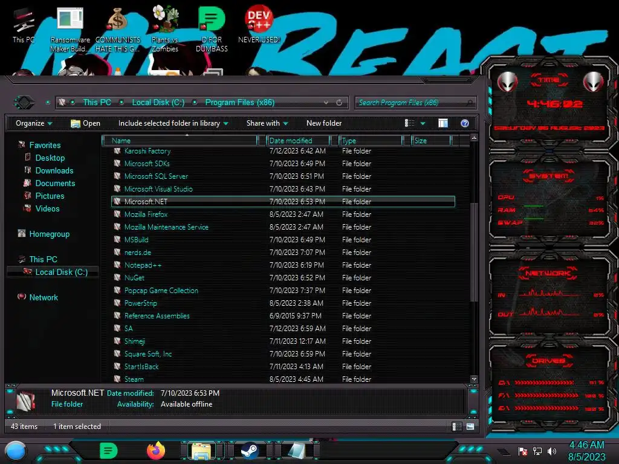Click scroll up arrow of file list
This screenshot has width=619, height=464.
[474, 138]
